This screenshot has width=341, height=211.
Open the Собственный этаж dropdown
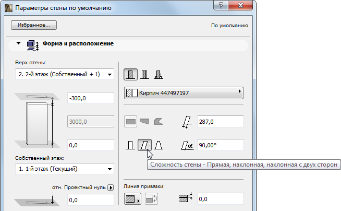click(65, 169)
